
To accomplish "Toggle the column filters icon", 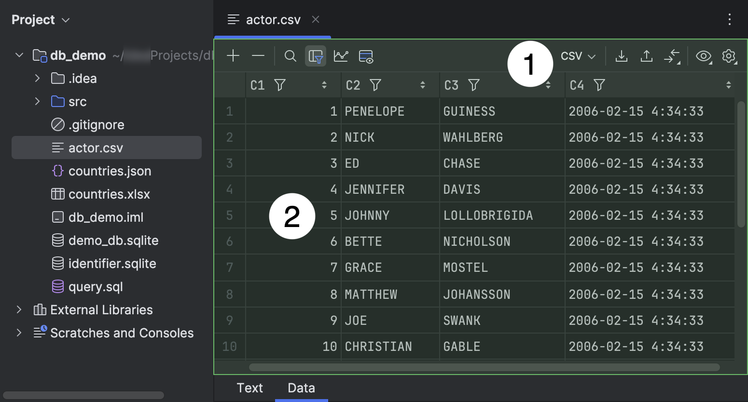I will click(316, 56).
